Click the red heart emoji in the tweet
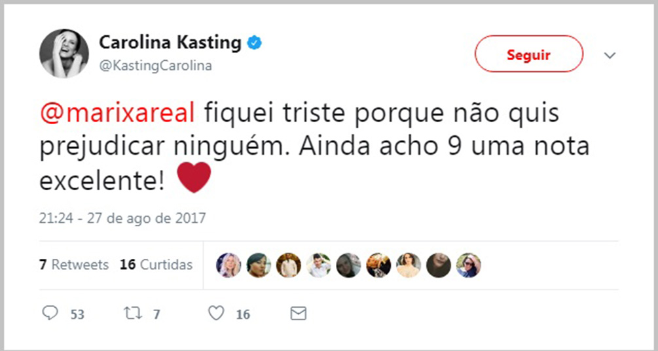658x351 pixels. pos(194,178)
